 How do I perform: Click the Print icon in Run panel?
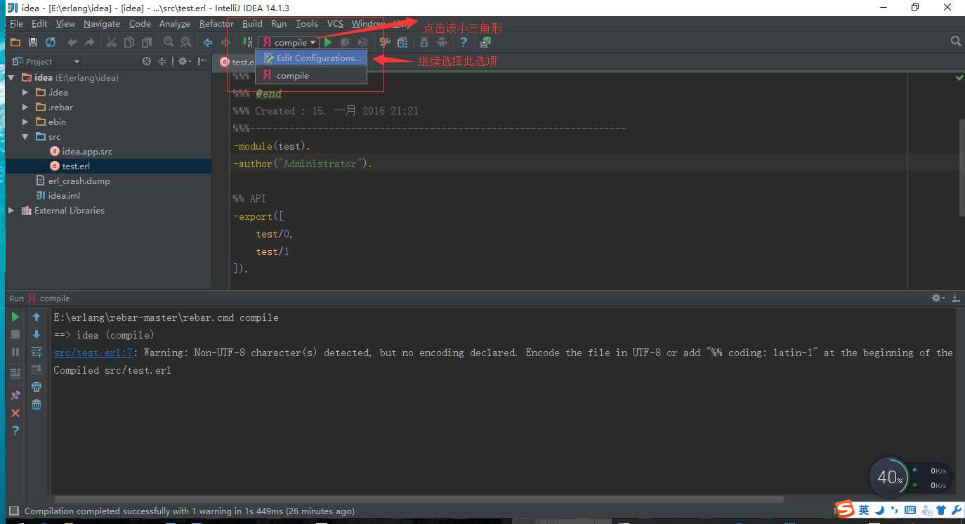37,387
